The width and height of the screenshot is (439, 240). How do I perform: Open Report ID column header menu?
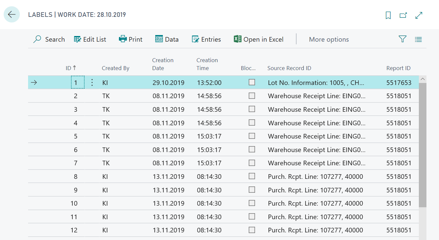pos(398,68)
